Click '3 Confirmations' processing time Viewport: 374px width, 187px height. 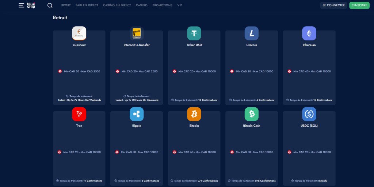coord(150,181)
